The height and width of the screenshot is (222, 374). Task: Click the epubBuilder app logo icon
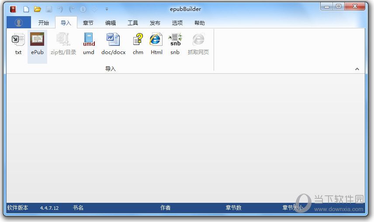click(x=13, y=9)
